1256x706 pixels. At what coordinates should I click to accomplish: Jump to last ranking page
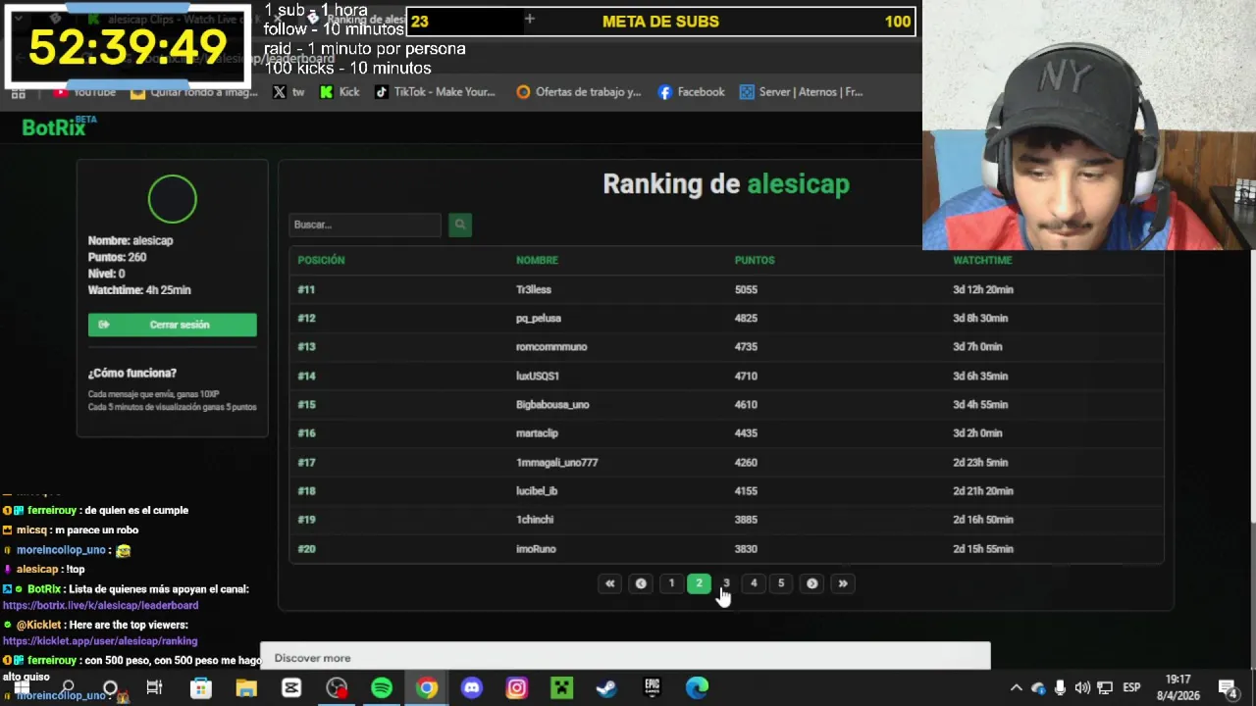(843, 583)
